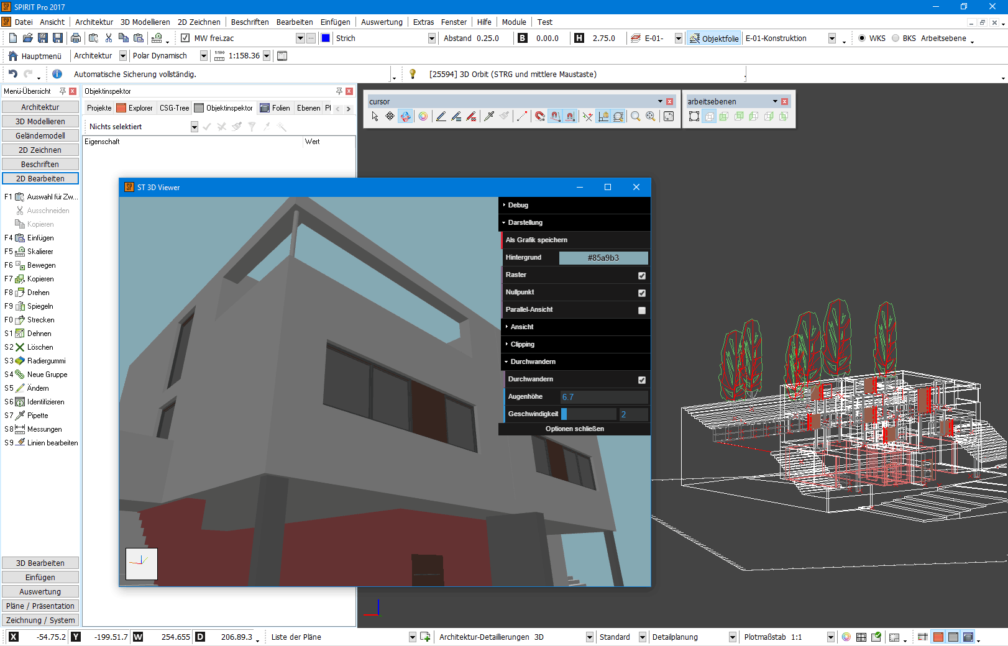Switch to the Explorer tab
Viewport: 1008px width, 646px height.
(135, 108)
